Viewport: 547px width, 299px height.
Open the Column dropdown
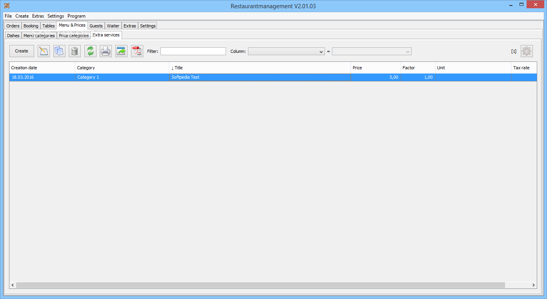coord(286,51)
